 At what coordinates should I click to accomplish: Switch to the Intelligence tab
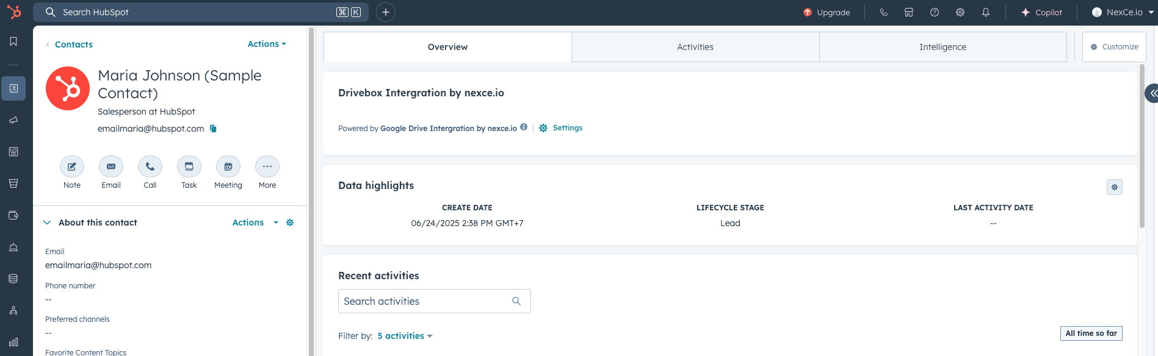(943, 47)
